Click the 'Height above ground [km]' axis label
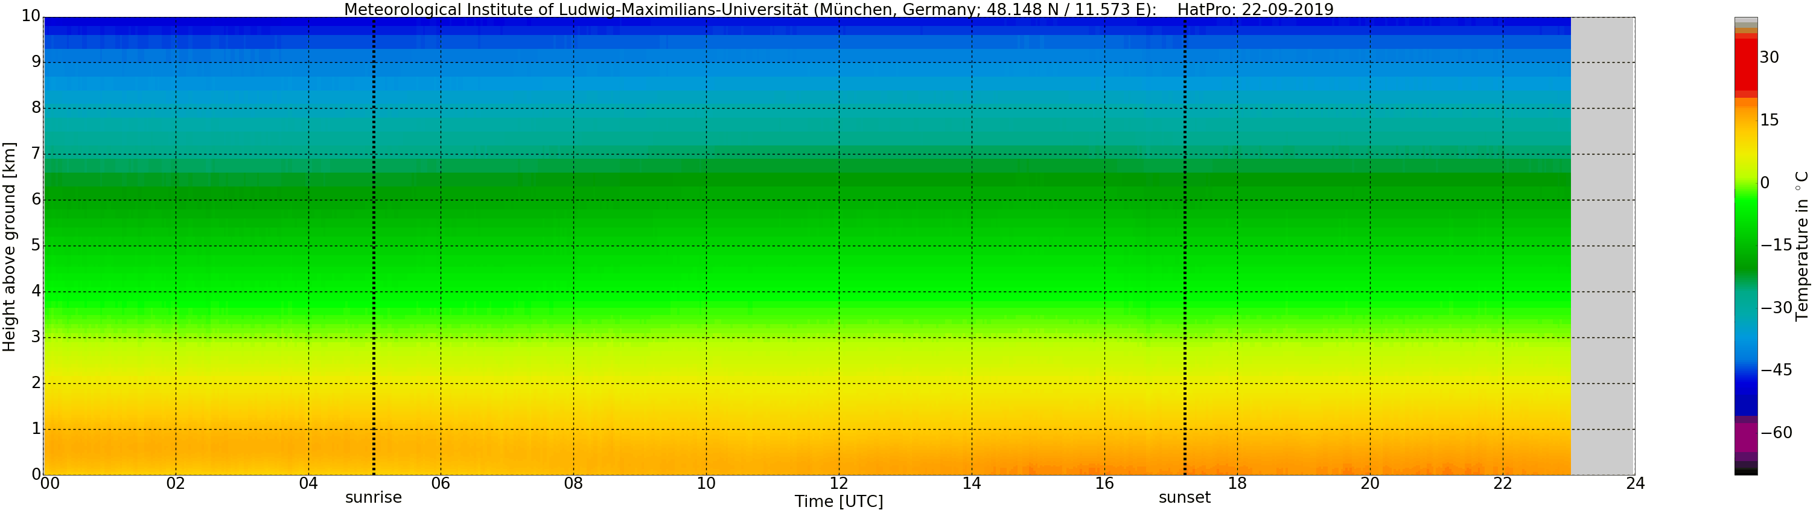 tap(9, 247)
